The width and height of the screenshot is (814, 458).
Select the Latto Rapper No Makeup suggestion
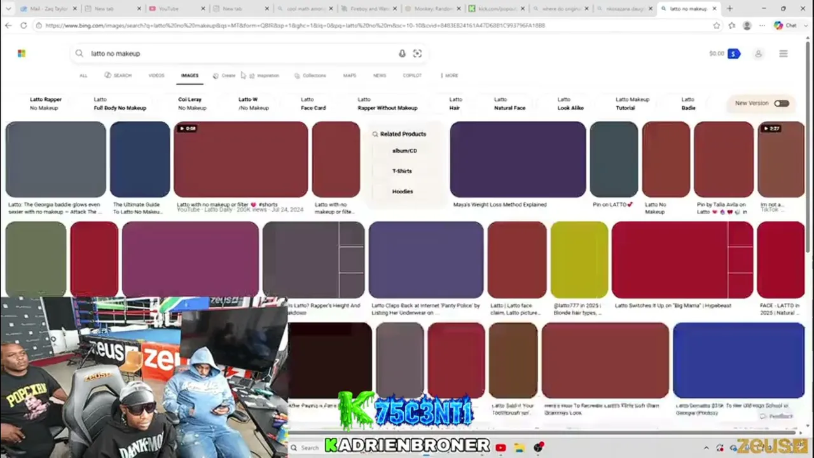(x=46, y=104)
